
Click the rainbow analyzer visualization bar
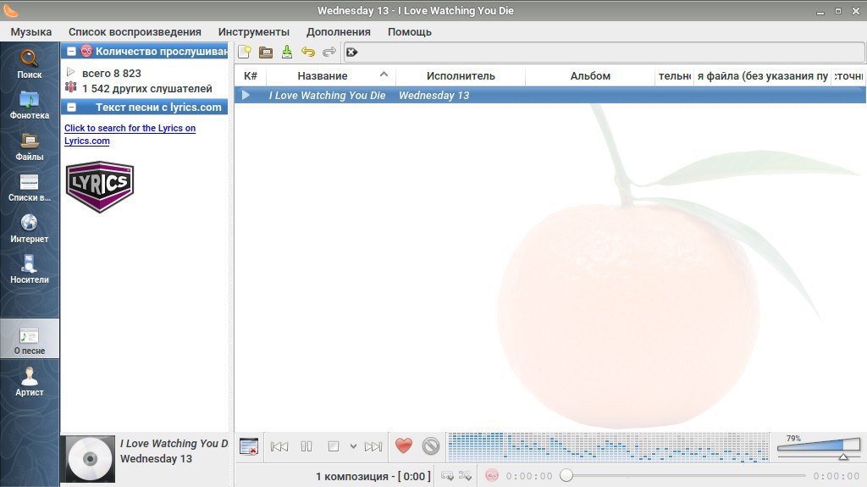[x=608, y=446]
